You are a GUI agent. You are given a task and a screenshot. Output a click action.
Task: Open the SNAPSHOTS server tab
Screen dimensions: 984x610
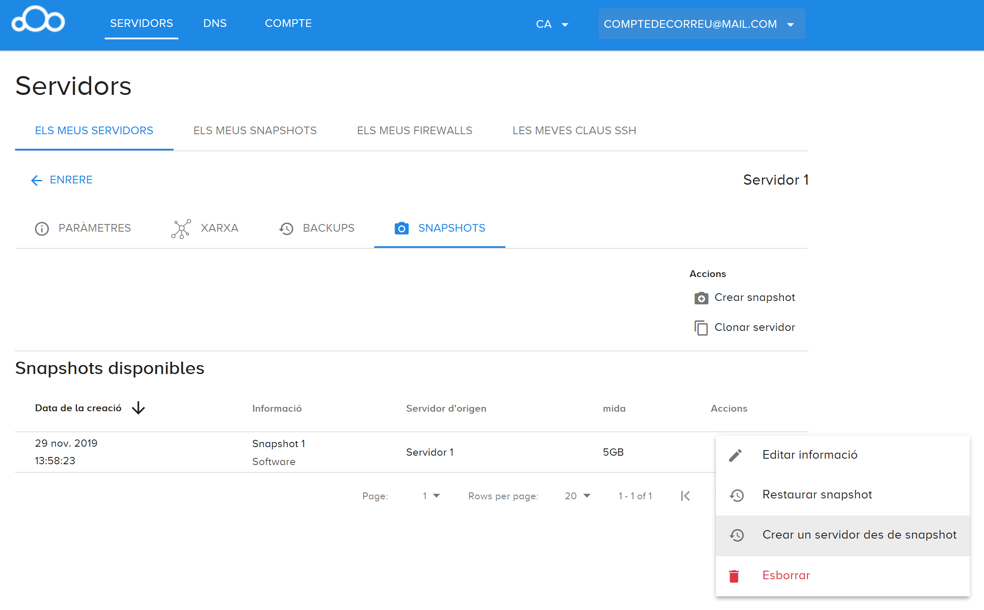(440, 228)
